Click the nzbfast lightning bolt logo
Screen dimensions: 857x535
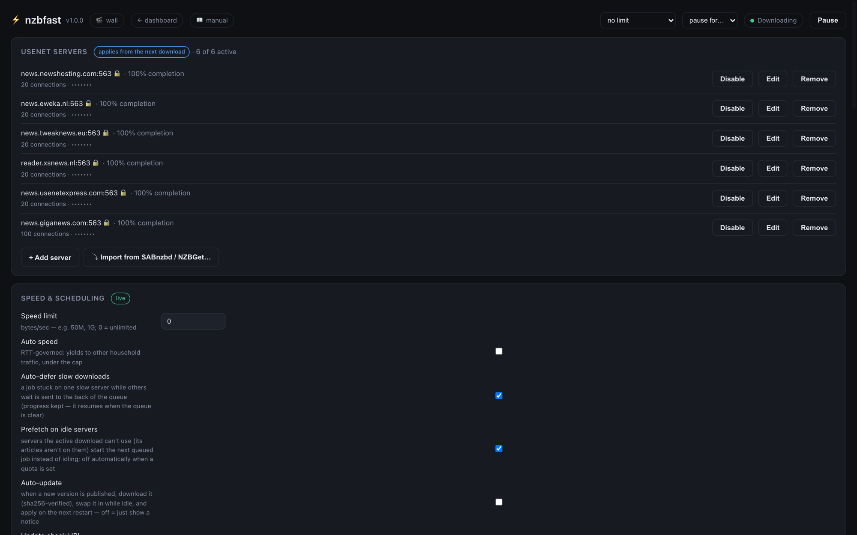click(x=16, y=20)
